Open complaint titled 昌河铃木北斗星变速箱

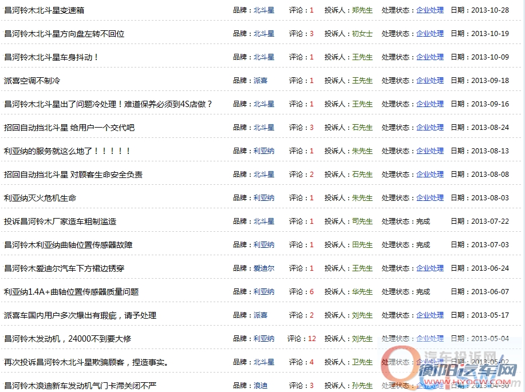coord(44,10)
